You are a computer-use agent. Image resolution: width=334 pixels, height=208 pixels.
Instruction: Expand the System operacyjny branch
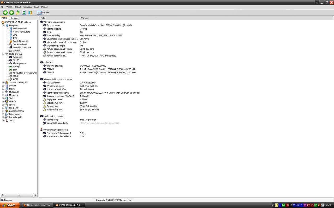[x=3, y=82]
